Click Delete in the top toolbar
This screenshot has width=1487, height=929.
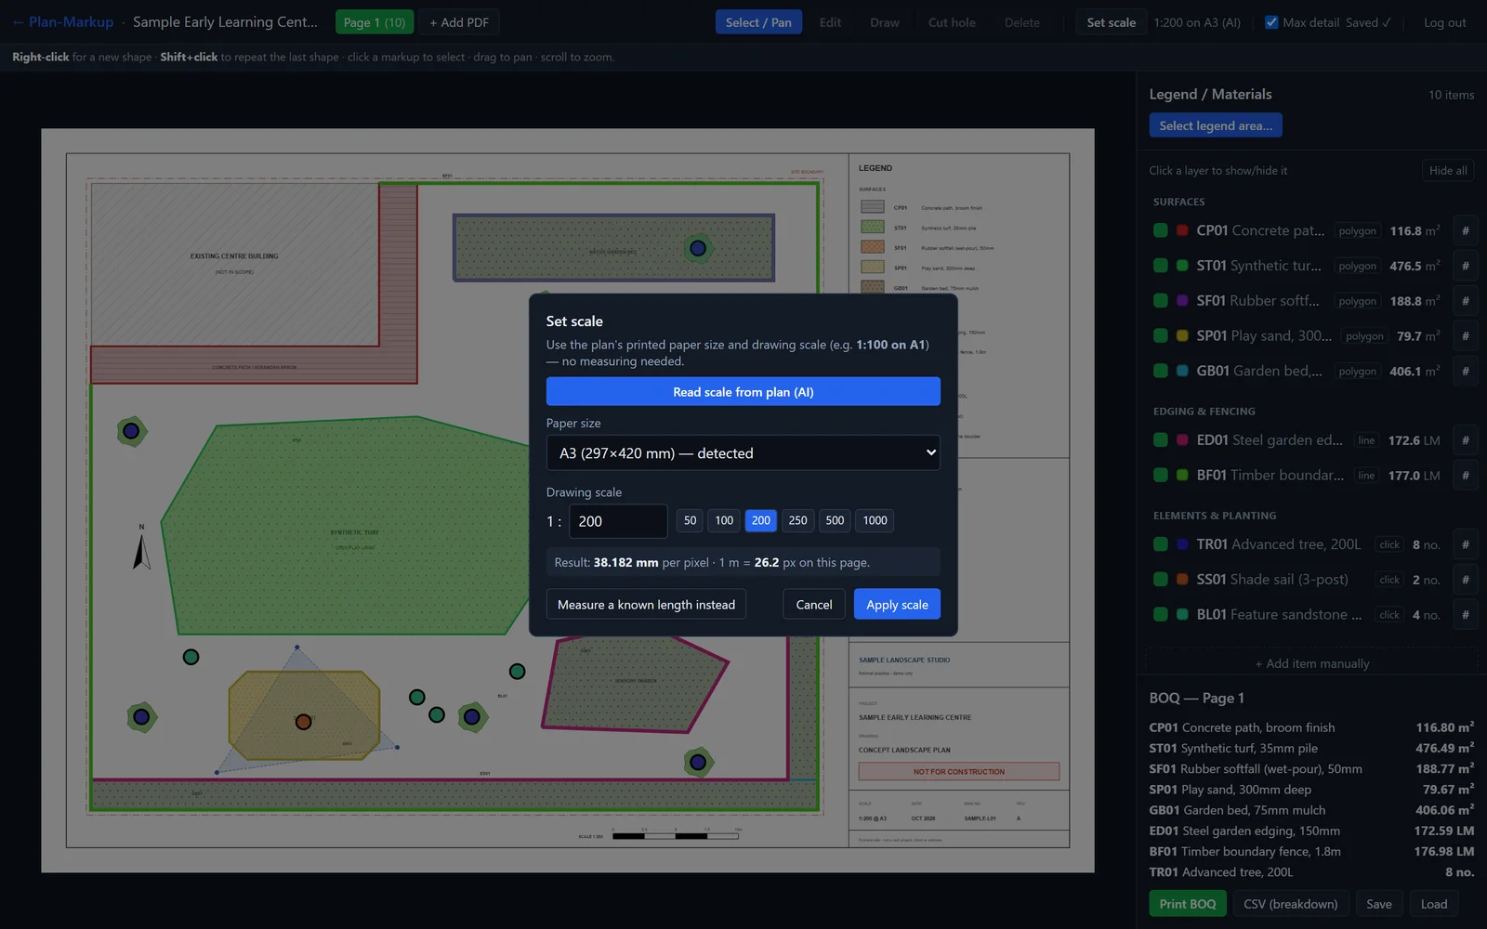point(1022,22)
